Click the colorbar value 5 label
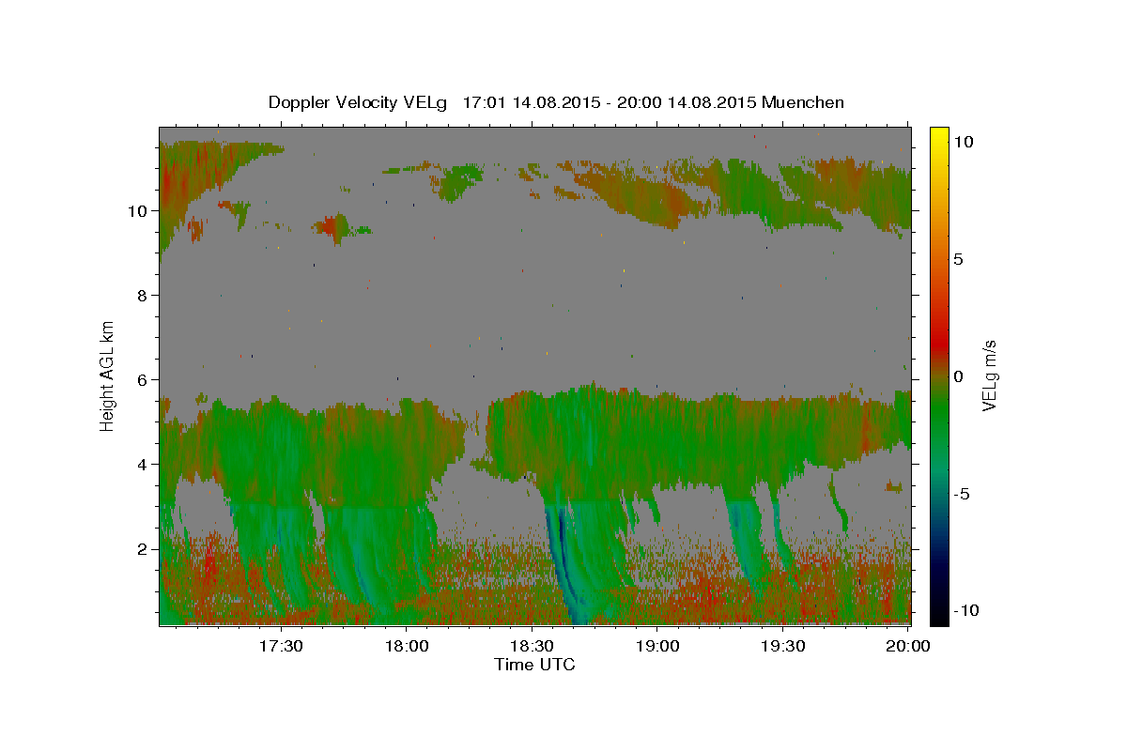The image size is (1127, 751). pyautogui.click(x=959, y=259)
